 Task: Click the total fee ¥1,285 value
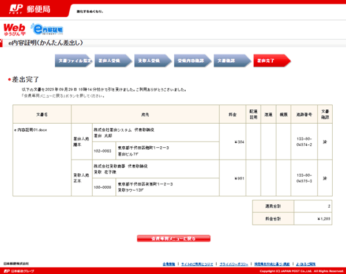pyautogui.click(x=324, y=219)
